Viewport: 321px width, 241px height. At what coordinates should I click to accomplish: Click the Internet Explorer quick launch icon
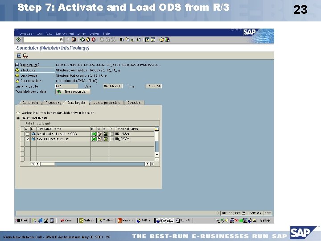[x=40, y=220]
